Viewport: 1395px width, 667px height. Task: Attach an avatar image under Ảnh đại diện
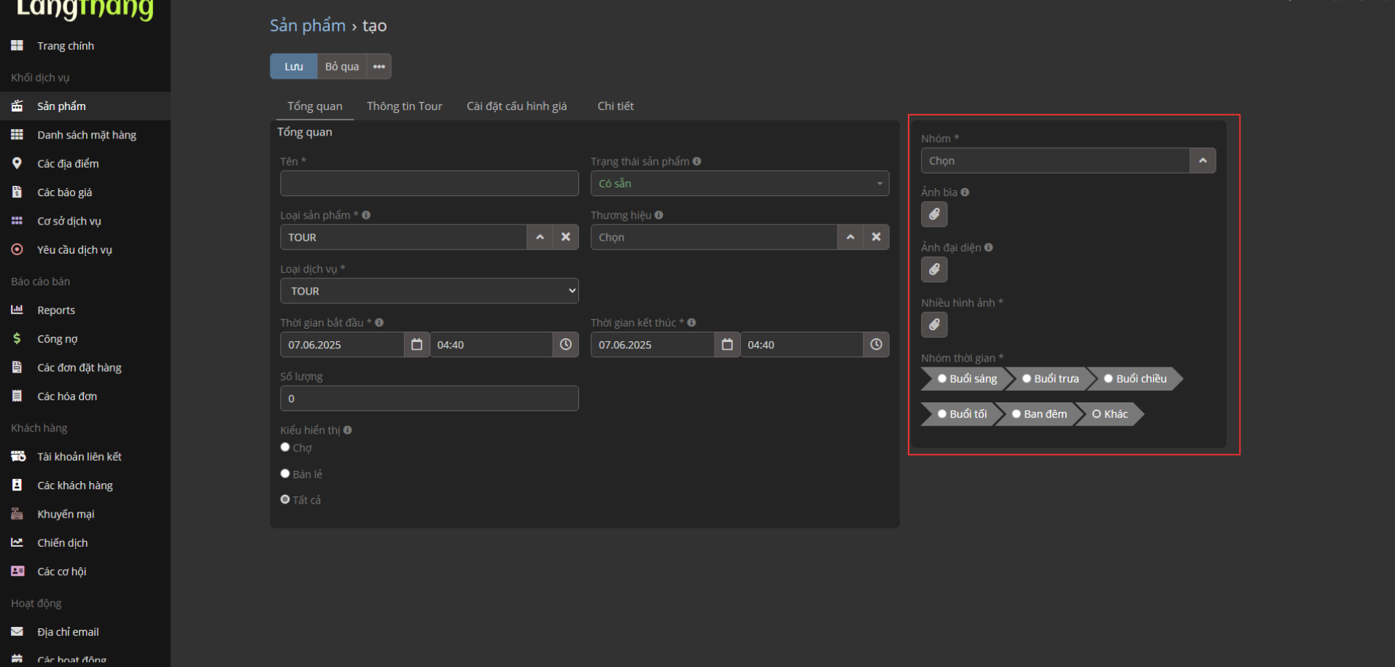pos(934,270)
